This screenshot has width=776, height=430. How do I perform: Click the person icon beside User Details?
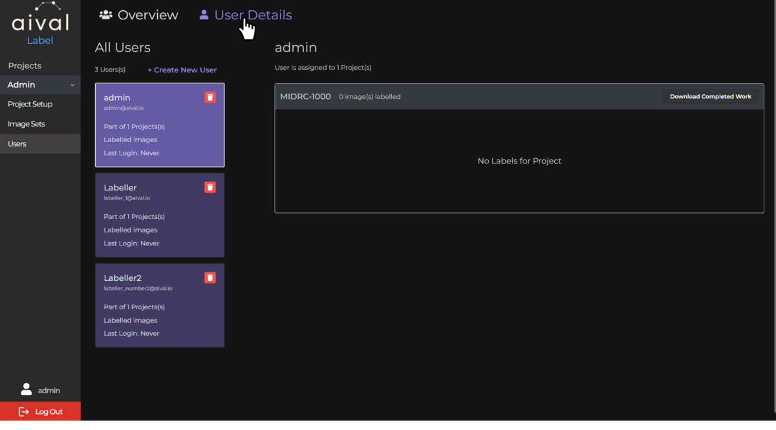tap(204, 14)
